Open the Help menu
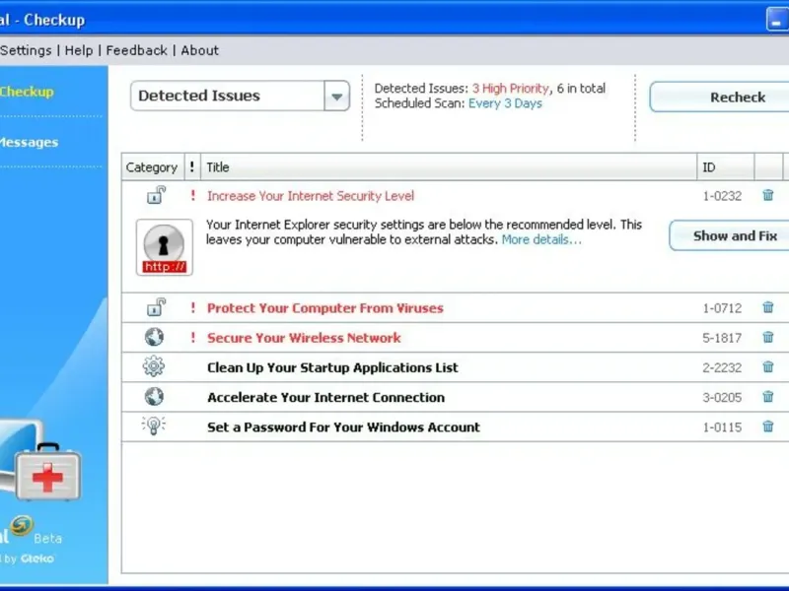Image resolution: width=789 pixels, height=591 pixels. (79, 50)
